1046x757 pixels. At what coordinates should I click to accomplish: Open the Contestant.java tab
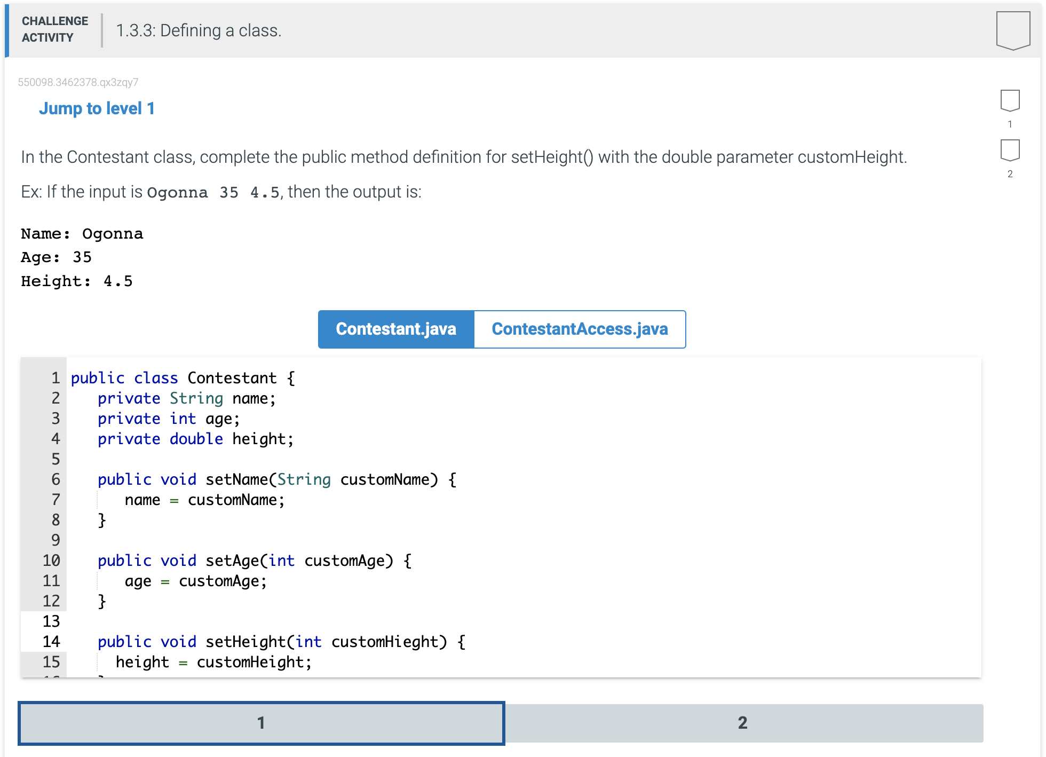point(395,329)
